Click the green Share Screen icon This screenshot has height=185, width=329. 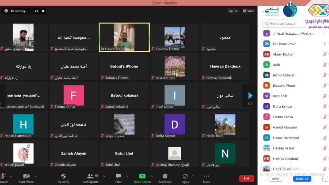[x=142, y=176]
